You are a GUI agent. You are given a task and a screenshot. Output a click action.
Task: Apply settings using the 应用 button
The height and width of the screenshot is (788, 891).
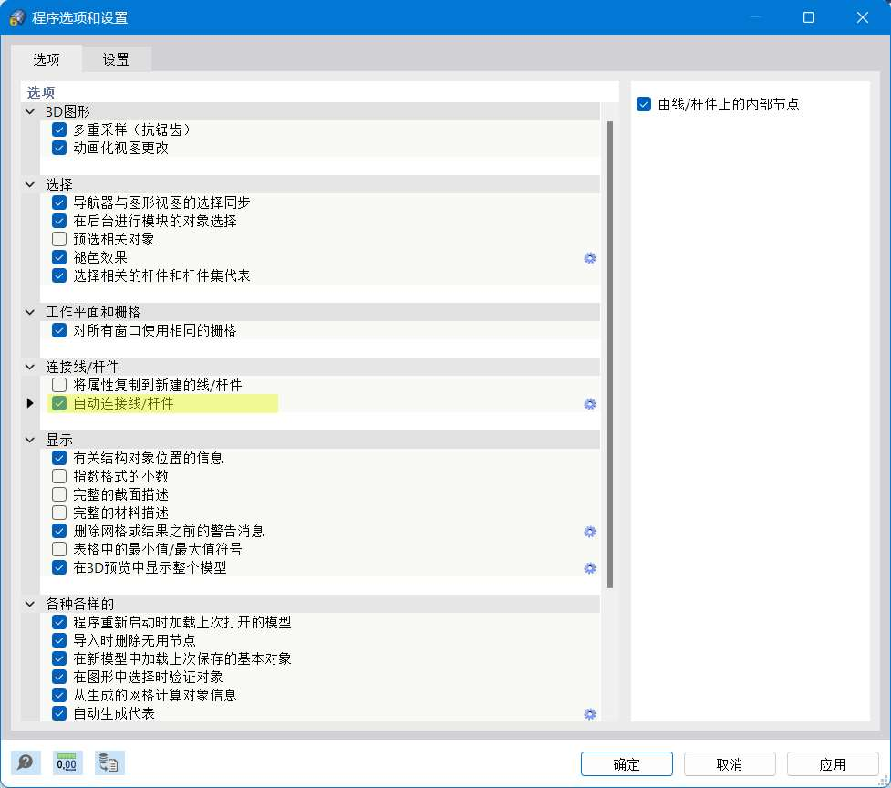[x=832, y=764]
